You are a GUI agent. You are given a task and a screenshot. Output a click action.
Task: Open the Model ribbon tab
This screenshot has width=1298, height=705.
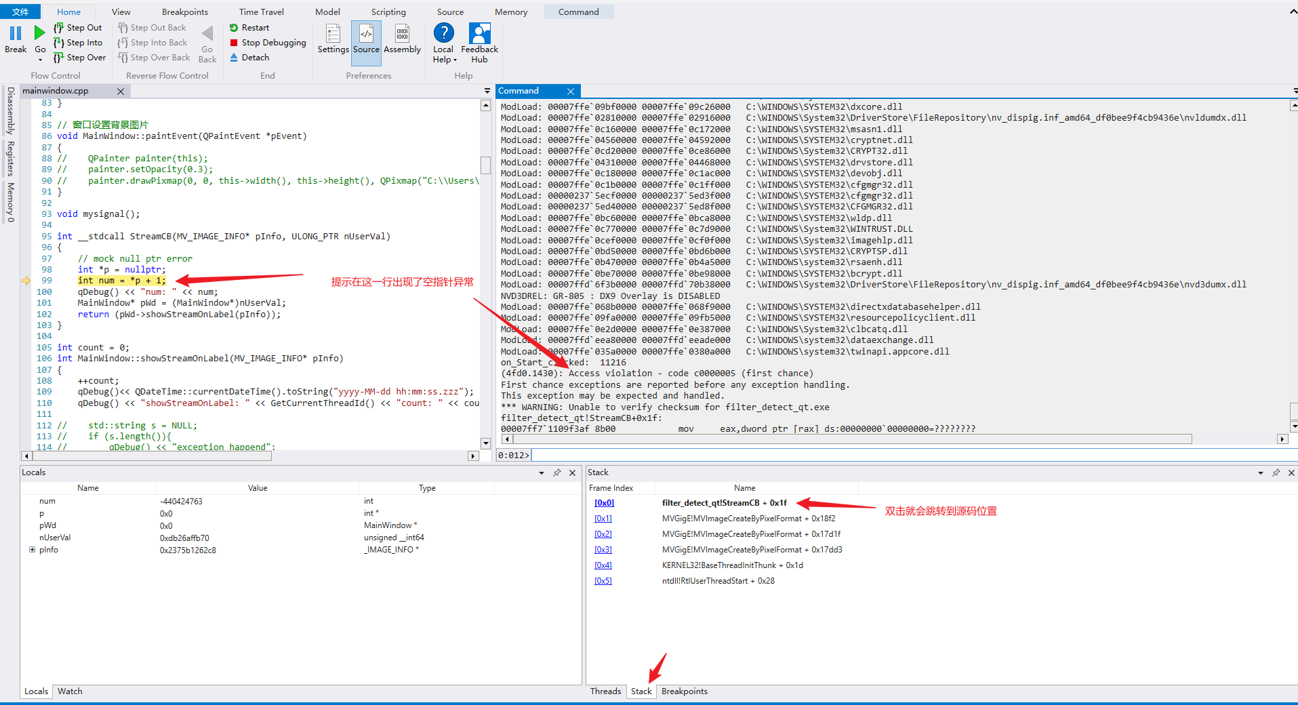(x=327, y=12)
